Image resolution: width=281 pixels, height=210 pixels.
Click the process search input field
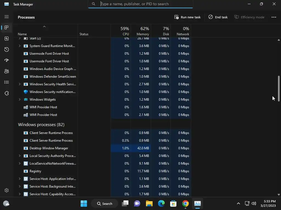point(140,4)
